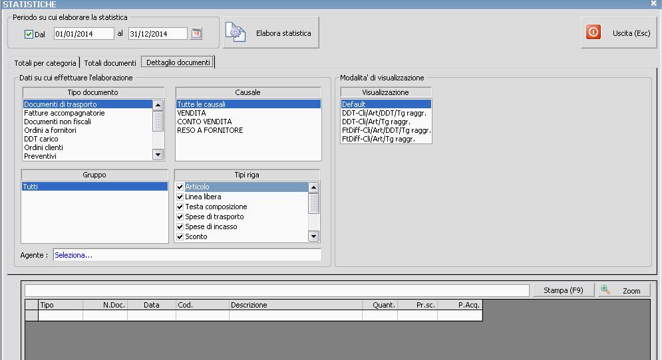Click the start date field 01/01/2014
The image size is (662, 360).
(84, 34)
